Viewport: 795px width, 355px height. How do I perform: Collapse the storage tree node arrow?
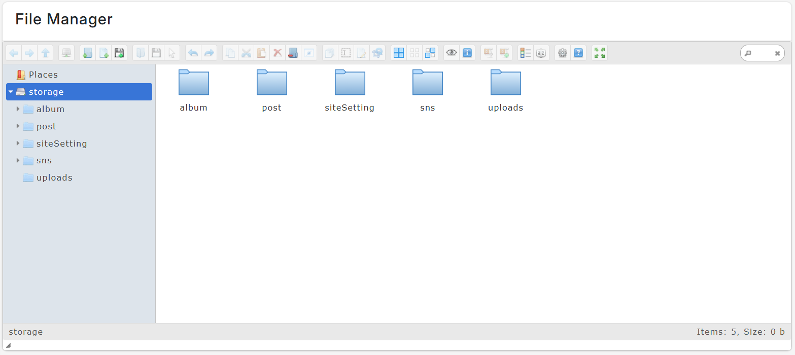[11, 92]
